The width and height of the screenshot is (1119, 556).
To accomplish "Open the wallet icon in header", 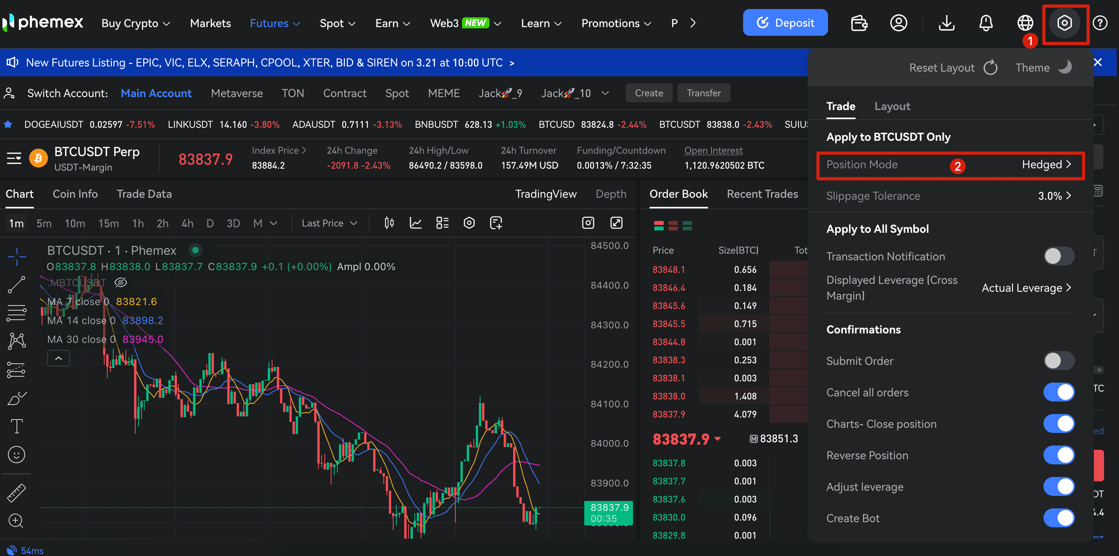I will pos(859,23).
